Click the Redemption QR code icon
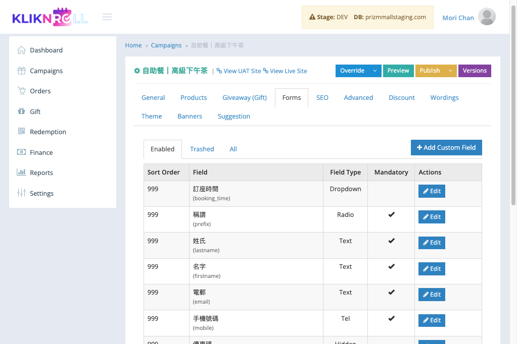This screenshot has height=344, width=517. point(21,131)
